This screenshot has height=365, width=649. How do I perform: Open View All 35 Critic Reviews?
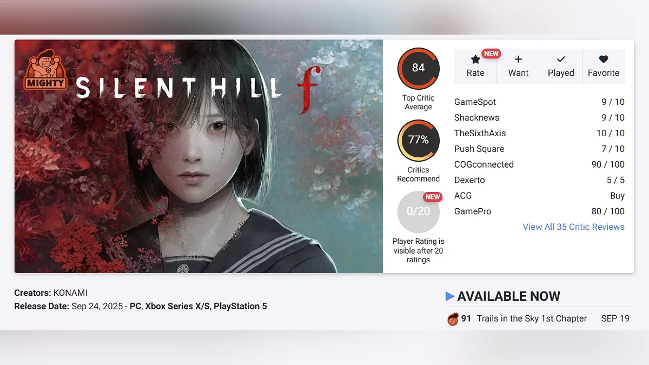pos(573,227)
